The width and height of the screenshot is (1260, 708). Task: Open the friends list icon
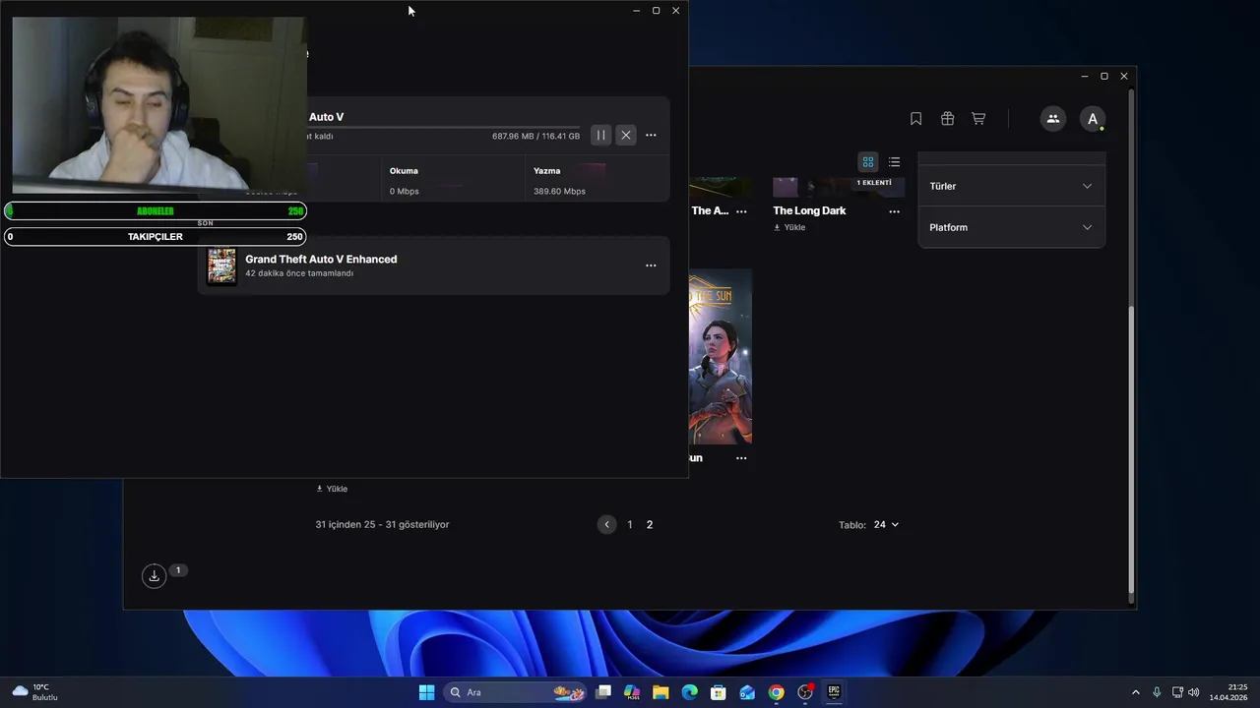(1052, 119)
